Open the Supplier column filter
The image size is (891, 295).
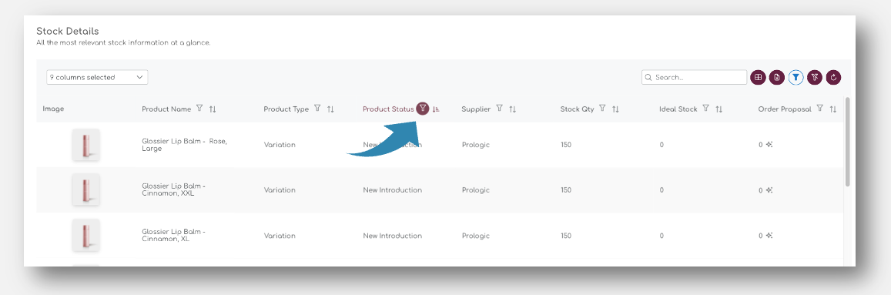[x=500, y=109]
